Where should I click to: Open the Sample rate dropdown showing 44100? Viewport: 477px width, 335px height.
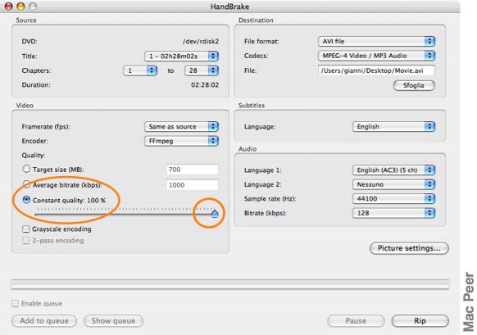coord(393,198)
